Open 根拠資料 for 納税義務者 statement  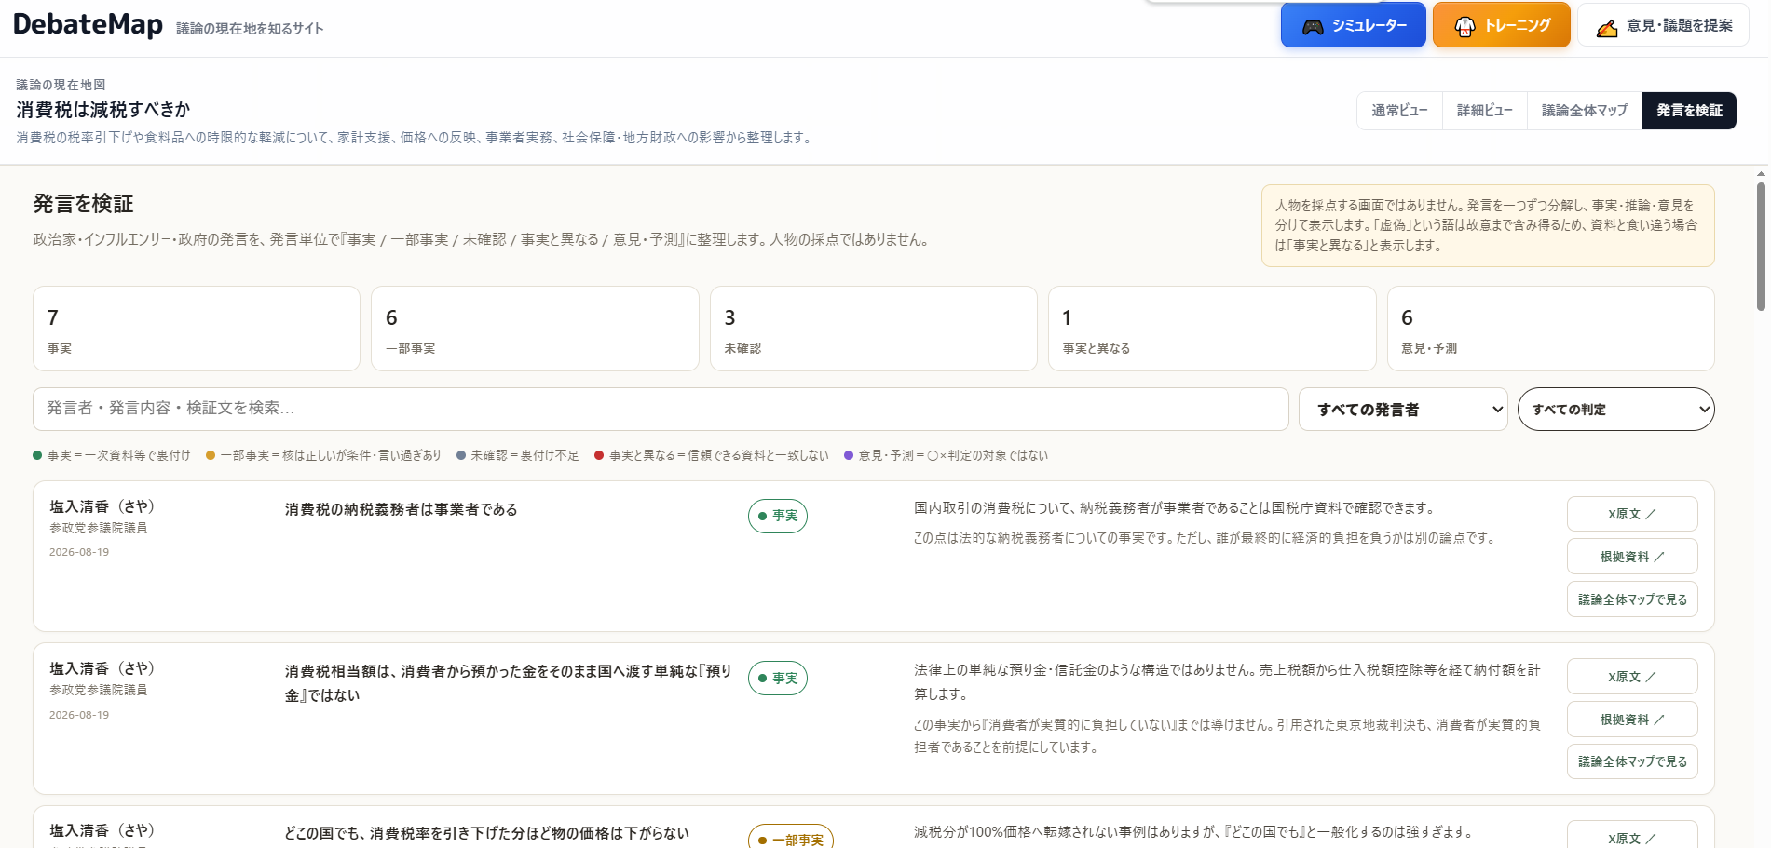(1632, 557)
